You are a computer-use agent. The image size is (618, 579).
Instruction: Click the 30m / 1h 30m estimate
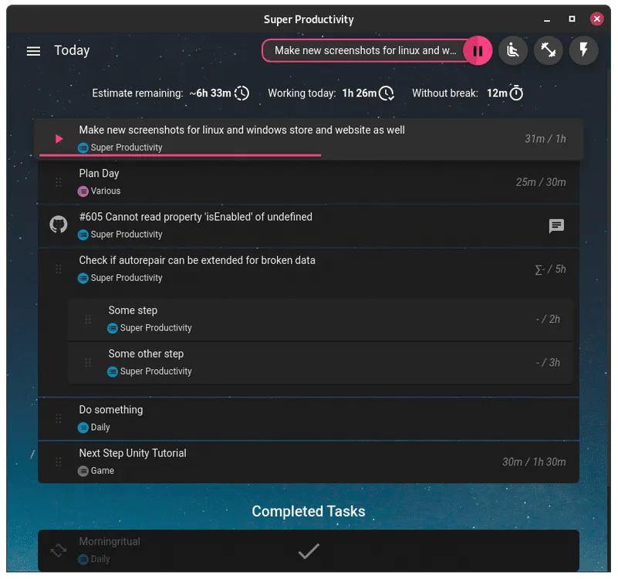click(x=534, y=462)
